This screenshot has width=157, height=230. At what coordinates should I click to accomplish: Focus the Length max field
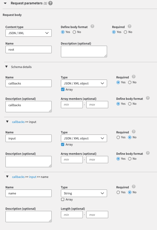point(97,215)
